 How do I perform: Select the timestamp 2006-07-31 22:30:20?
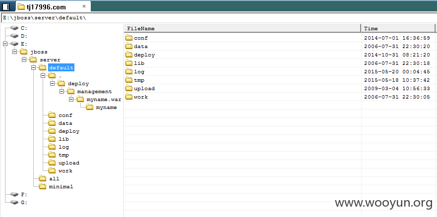click(x=397, y=47)
